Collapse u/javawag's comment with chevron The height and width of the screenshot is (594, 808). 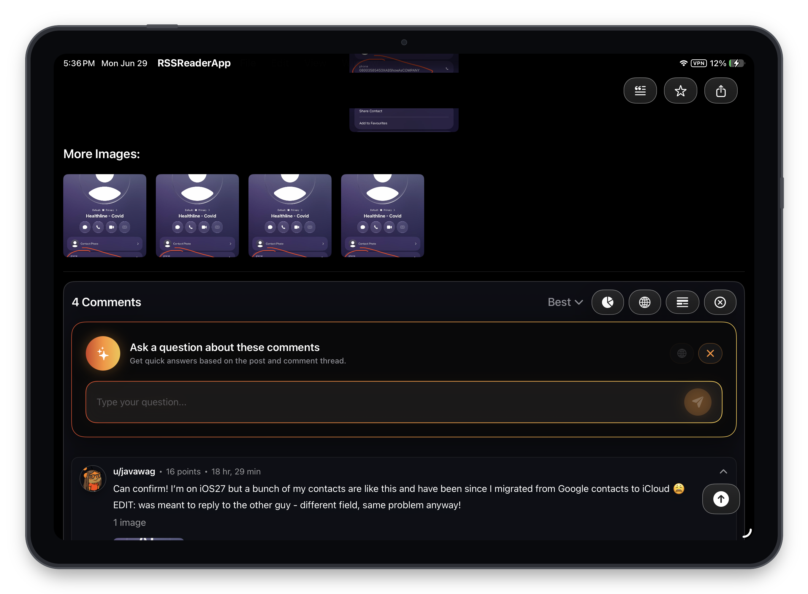[723, 471]
